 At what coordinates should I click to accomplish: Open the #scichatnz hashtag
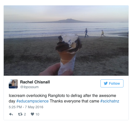110,101
